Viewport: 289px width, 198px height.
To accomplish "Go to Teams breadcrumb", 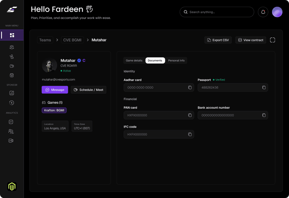I will pos(45,40).
